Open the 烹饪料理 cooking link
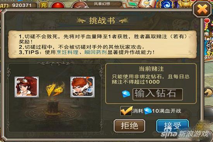213x142 pixels. click(x=67, y=52)
